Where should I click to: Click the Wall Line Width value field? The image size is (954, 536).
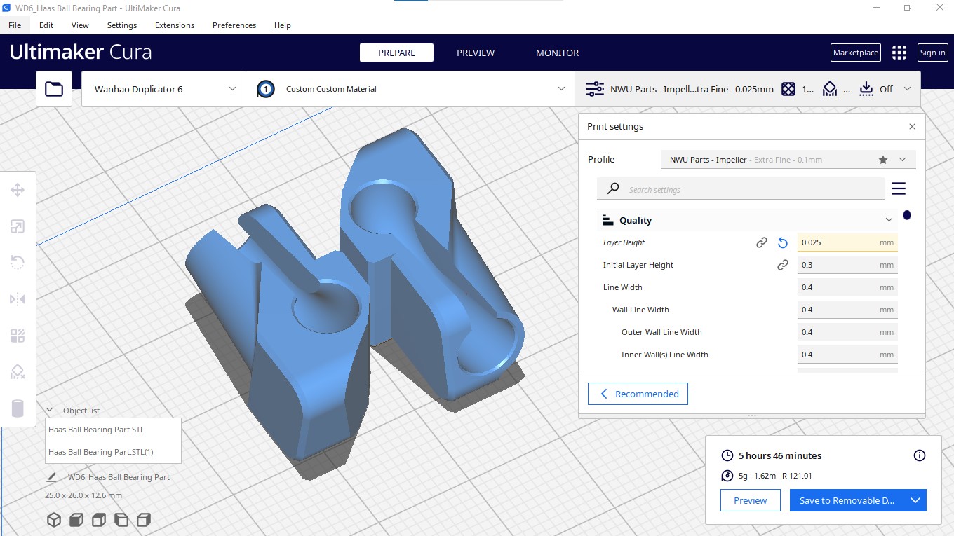click(847, 310)
